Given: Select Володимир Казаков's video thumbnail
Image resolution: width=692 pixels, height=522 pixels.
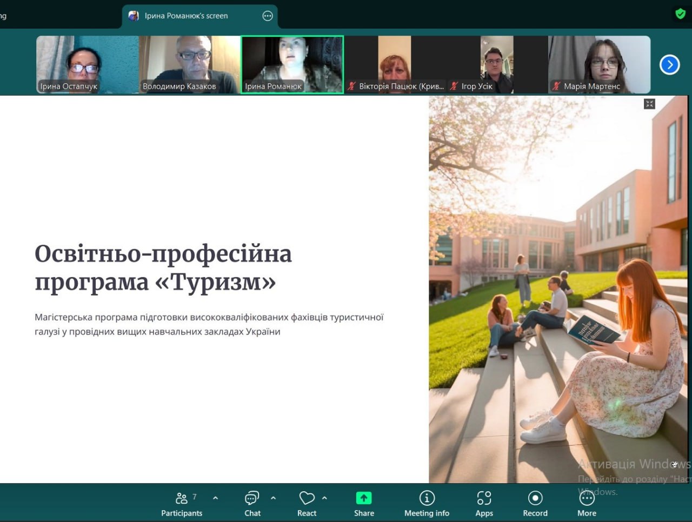Looking at the screenshot, I should 189,64.
